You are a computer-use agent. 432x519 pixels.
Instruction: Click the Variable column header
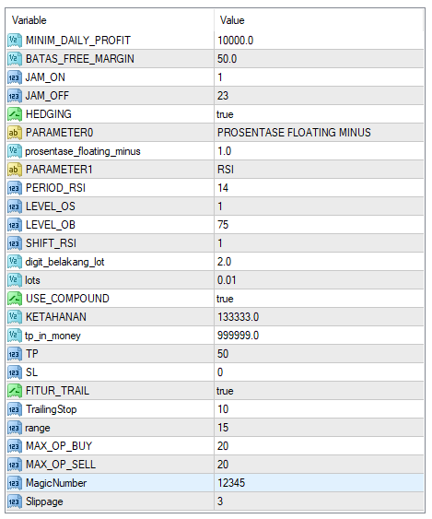click(x=110, y=20)
